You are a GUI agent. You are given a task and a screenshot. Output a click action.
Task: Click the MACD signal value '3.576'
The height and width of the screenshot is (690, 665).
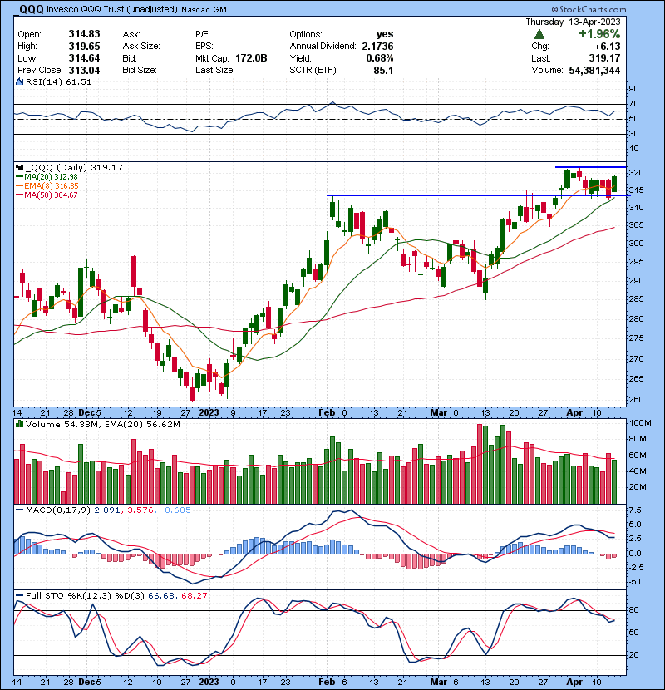pyautogui.click(x=140, y=510)
